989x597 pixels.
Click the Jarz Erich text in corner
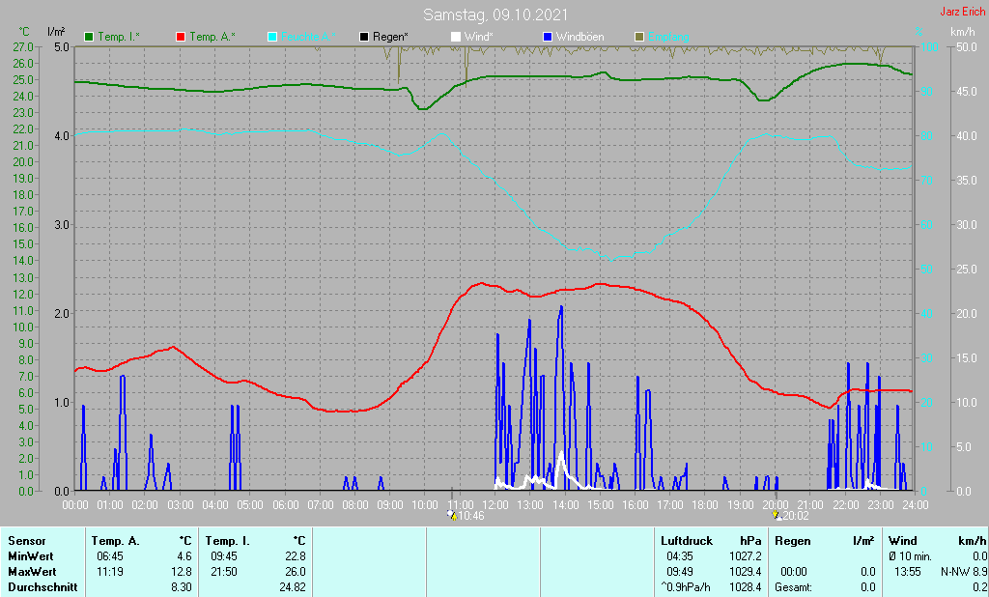[x=962, y=13]
